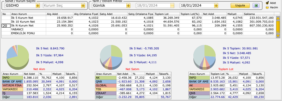Click İlk 5 Maliyet: 4,111 label
The image size is (282, 101).
click(143, 62)
